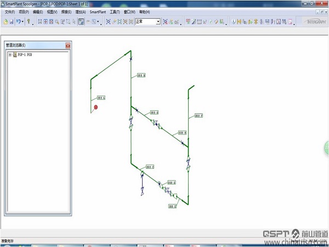Open the 正常 mode combo box
The height and width of the screenshot is (247, 329).
pyautogui.click(x=148, y=21)
